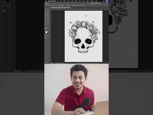
Task: Select the Remove Background document tab
Action: 61,8
